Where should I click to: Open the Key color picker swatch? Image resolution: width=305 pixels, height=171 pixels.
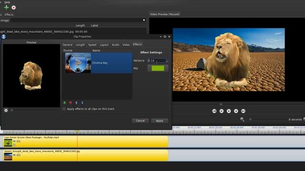coord(158,68)
